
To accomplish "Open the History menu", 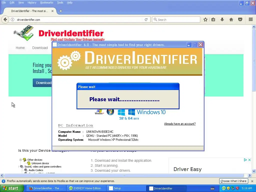I will [32, 2].
